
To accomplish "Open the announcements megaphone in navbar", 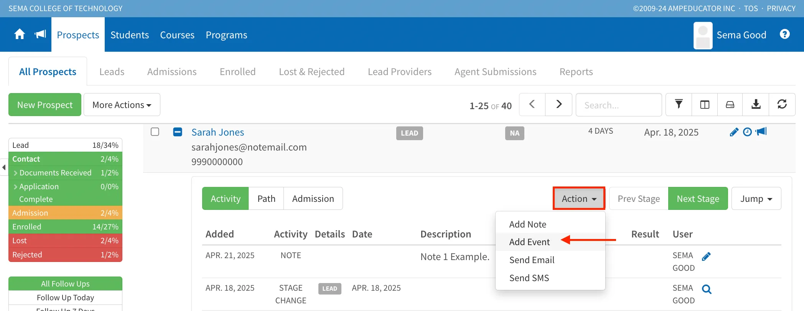I will (40, 34).
